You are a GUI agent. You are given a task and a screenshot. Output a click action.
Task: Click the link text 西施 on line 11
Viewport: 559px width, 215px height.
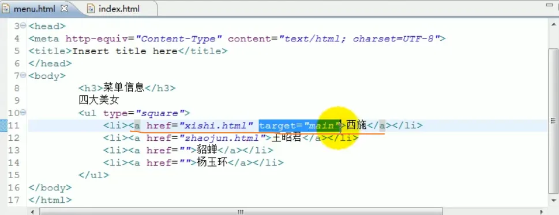(x=356, y=125)
